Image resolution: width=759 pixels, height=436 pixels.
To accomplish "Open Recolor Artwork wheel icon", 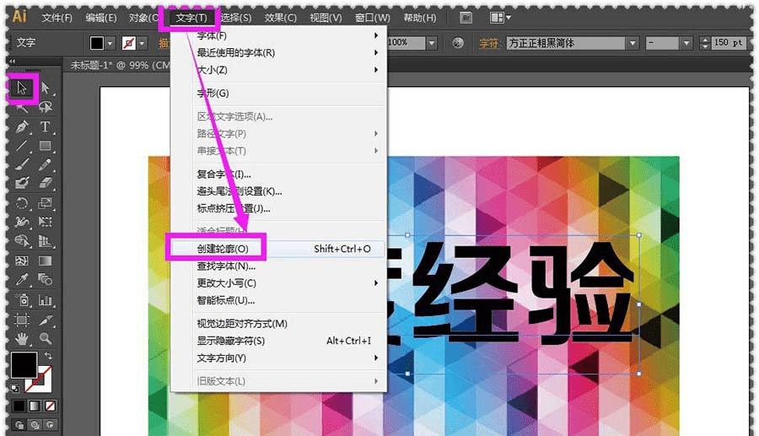I will (x=457, y=43).
